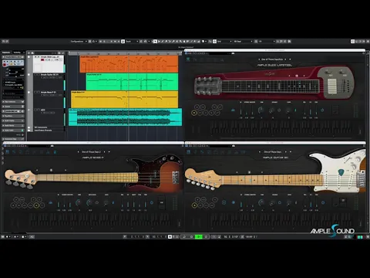Go to previous preset in Lap Steel plugin

[259, 59]
